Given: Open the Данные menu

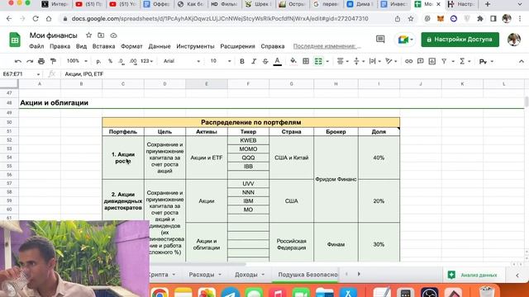Looking at the screenshot, I should click(160, 46).
